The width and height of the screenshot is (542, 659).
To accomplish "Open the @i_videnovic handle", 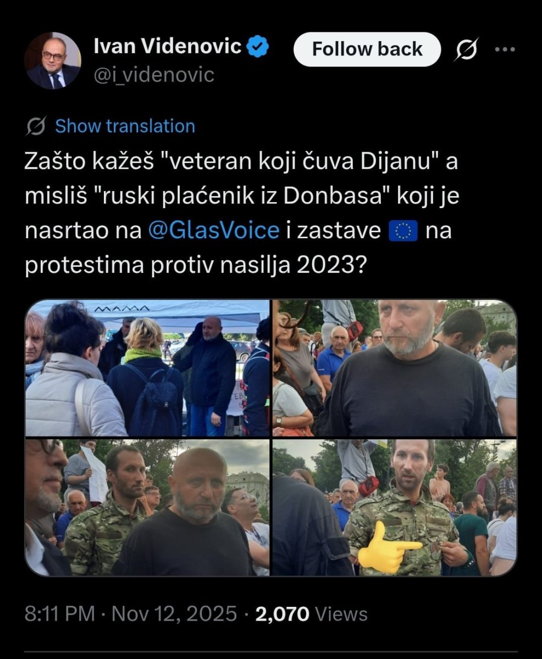I will click(154, 75).
